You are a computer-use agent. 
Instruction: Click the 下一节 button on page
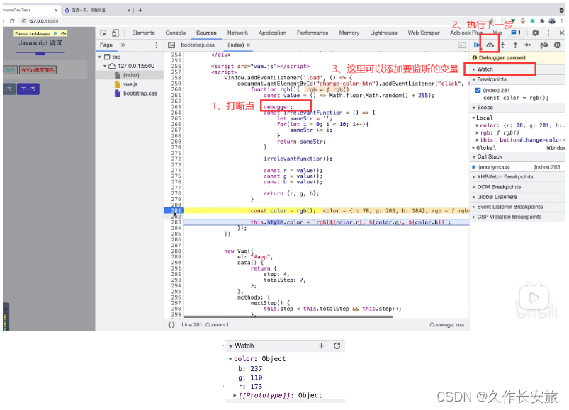[x=28, y=89]
